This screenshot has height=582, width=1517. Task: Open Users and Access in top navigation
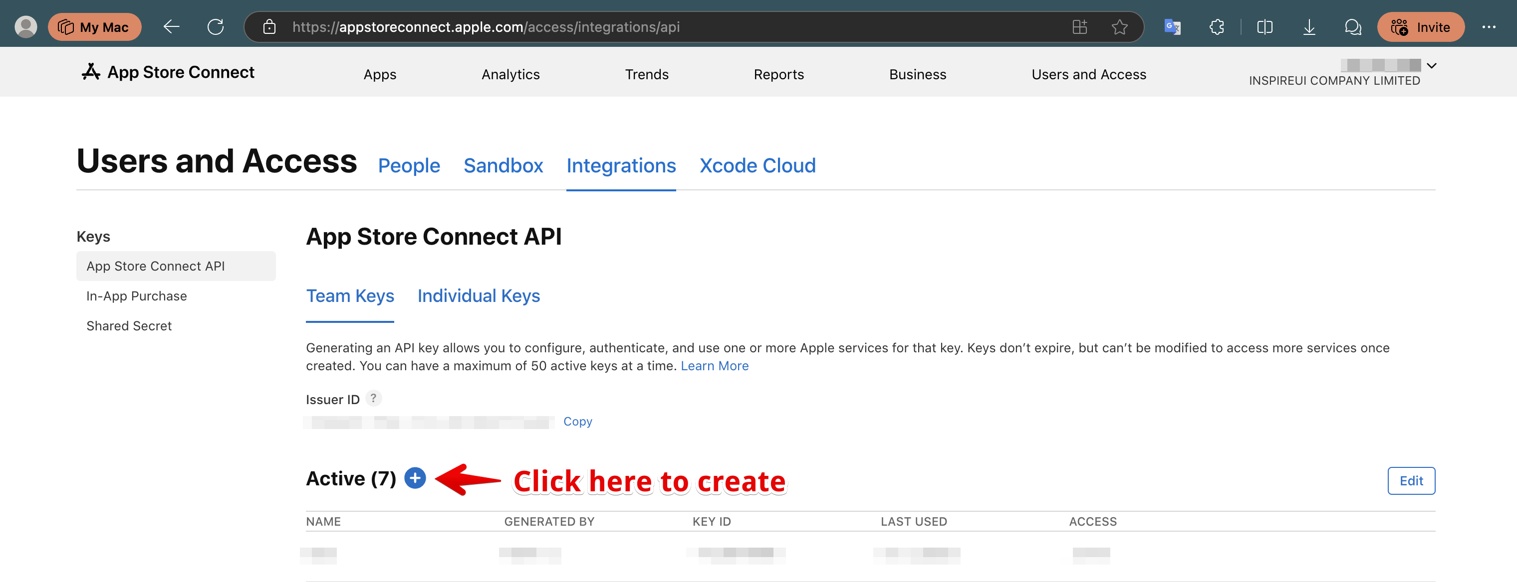1088,75
